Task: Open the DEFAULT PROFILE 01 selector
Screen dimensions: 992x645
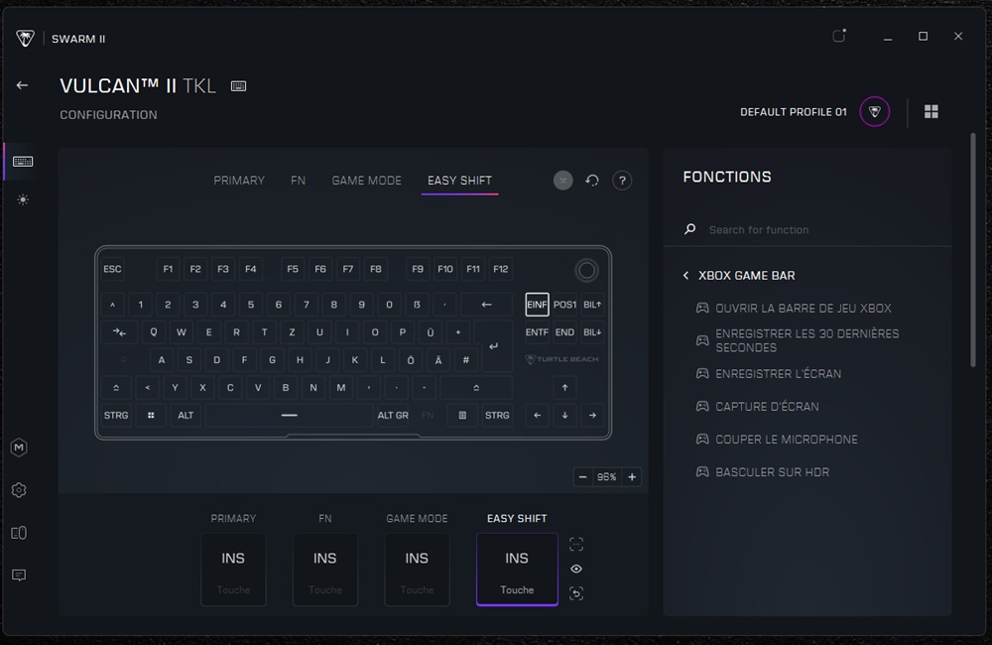Action: 793,111
